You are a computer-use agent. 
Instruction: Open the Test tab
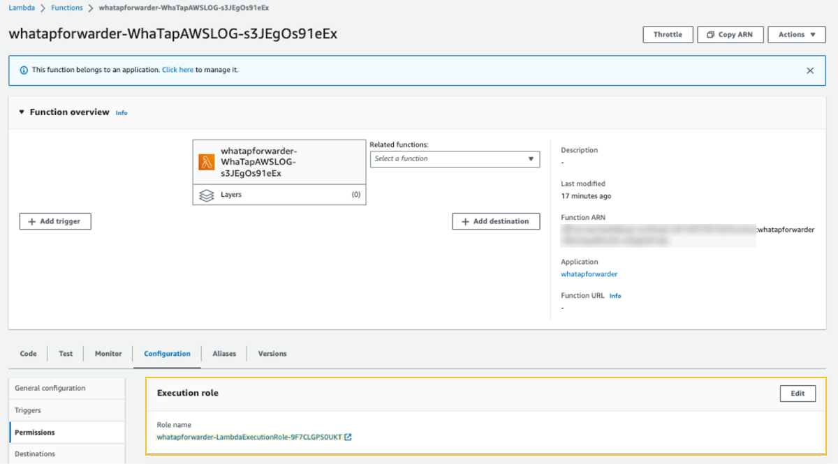(66, 354)
